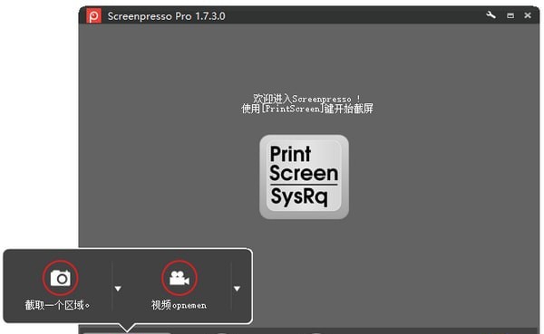Click the 视频 opnemen label
The height and width of the screenshot is (334, 544).
click(179, 305)
